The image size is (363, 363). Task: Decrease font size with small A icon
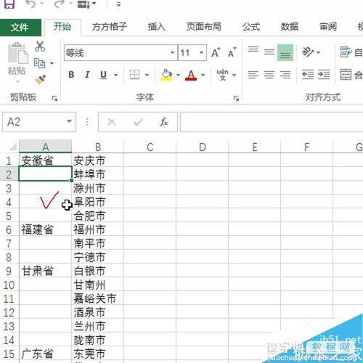[x=232, y=52]
